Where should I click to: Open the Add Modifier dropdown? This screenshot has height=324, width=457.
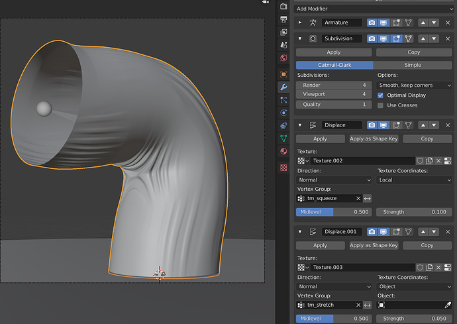point(374,9)
